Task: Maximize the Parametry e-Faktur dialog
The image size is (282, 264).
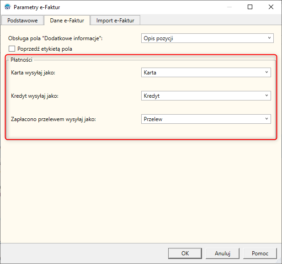Action: (x=250, y=7)
